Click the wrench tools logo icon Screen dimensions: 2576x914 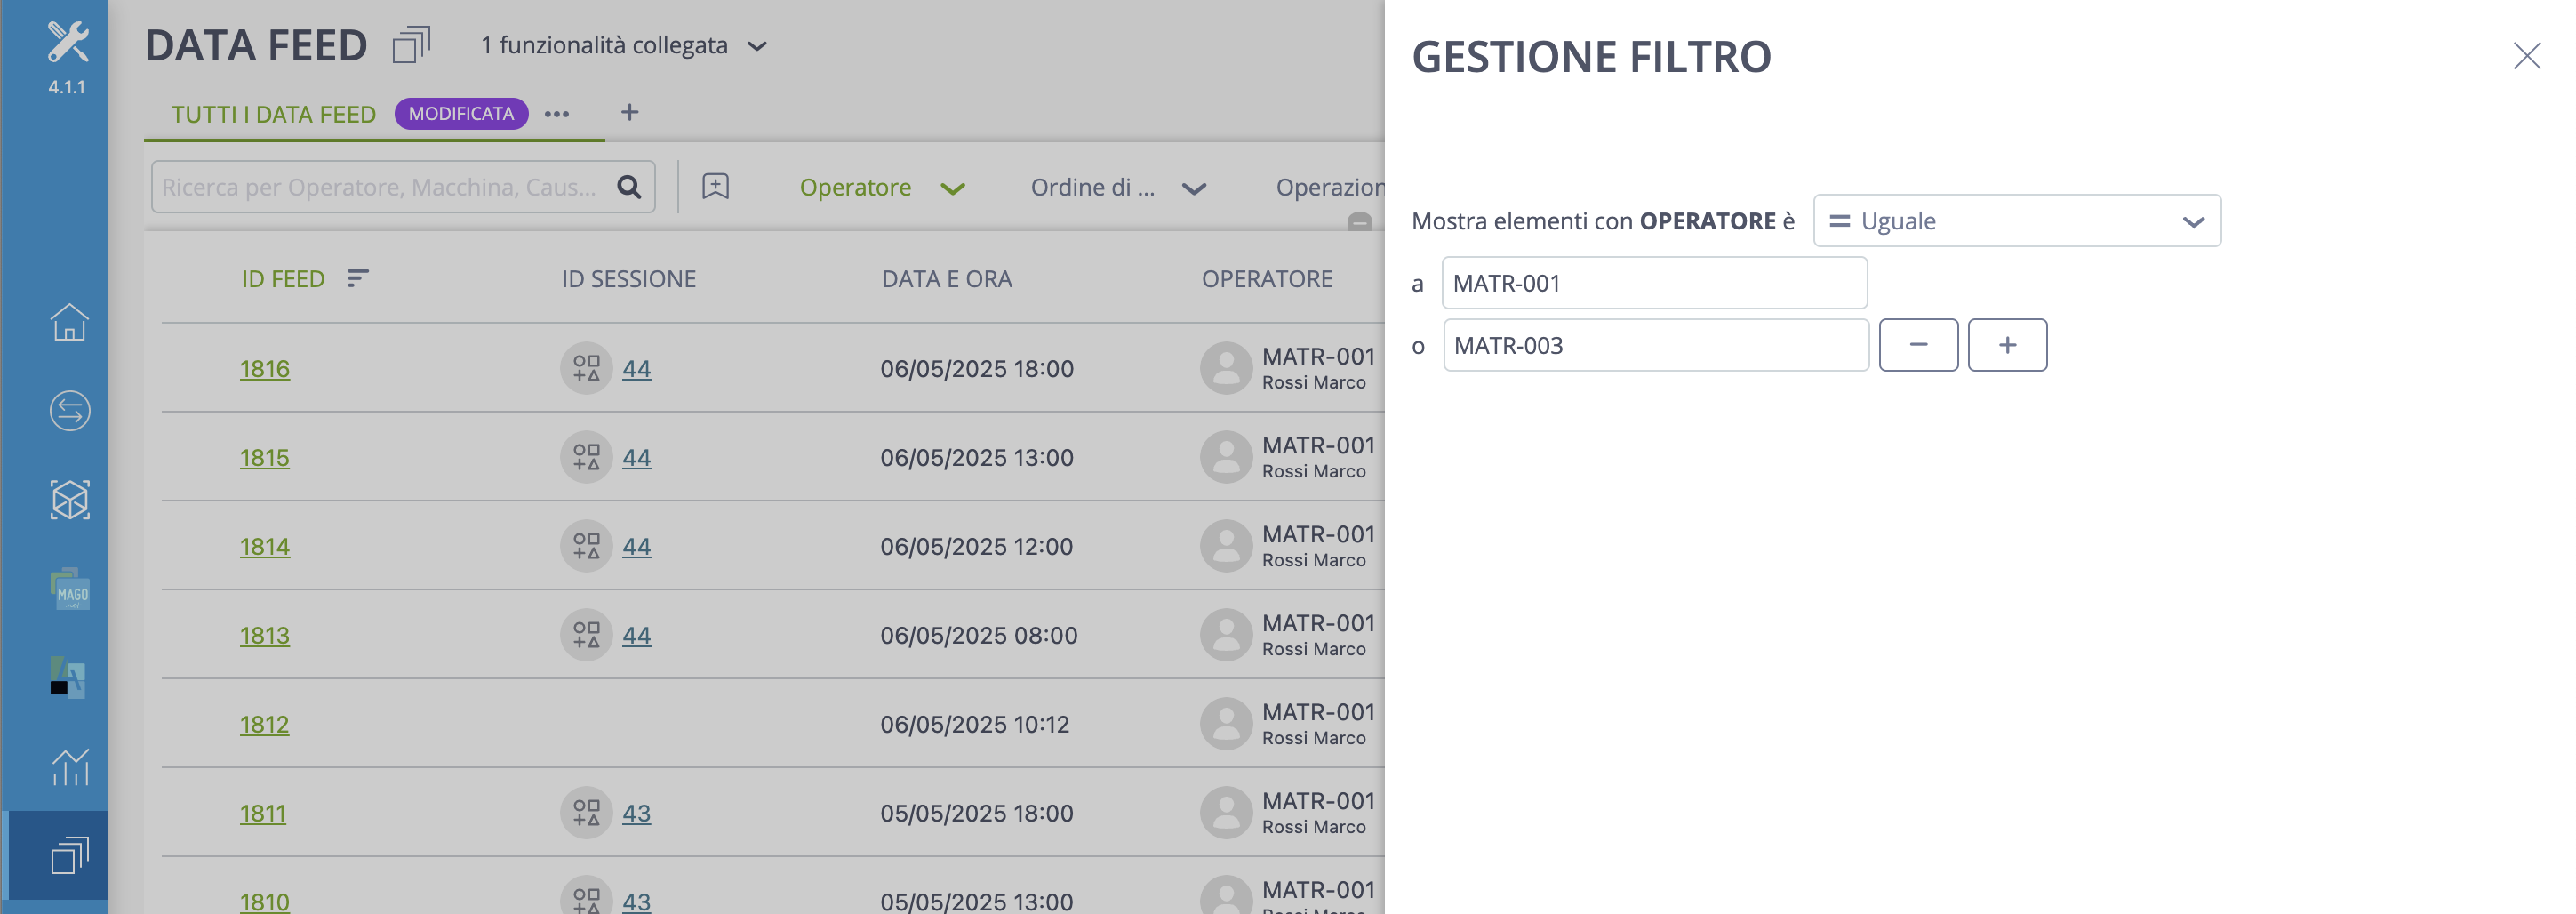68,42
